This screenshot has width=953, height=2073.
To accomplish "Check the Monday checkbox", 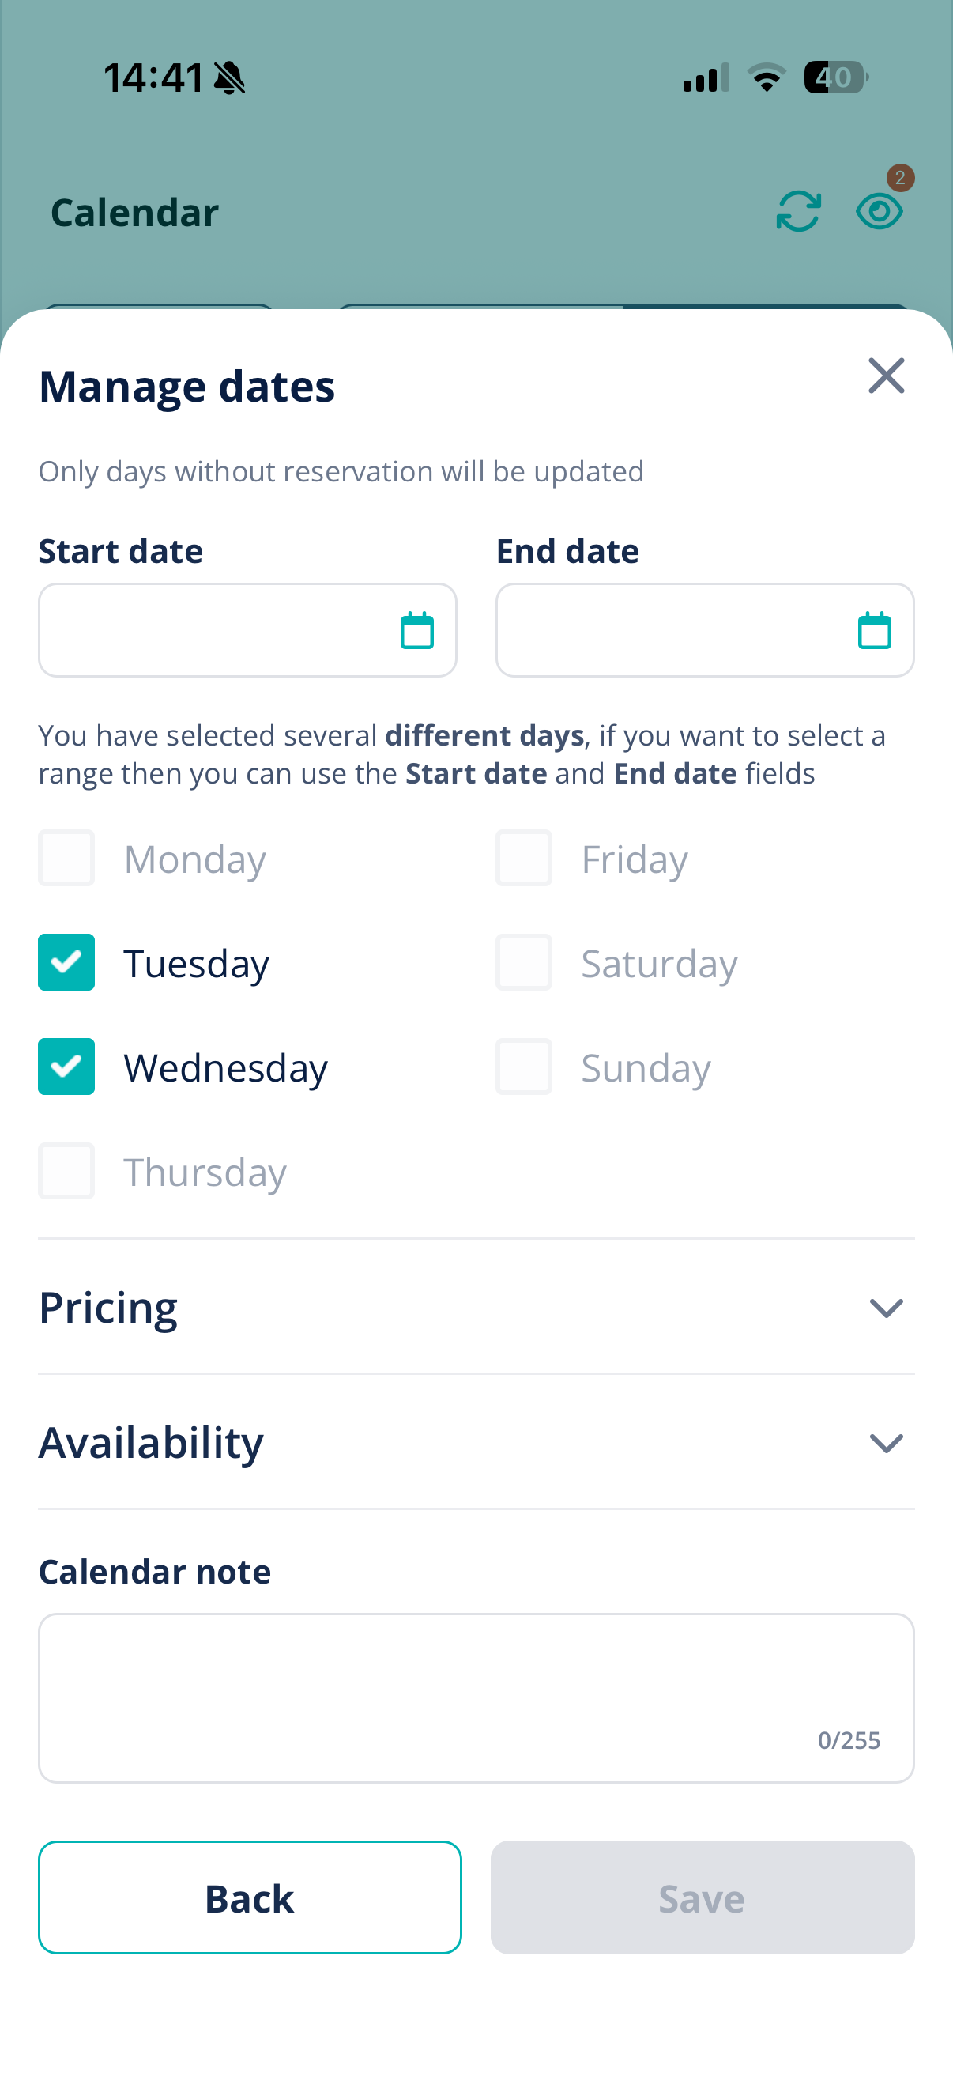I will 66,858.
